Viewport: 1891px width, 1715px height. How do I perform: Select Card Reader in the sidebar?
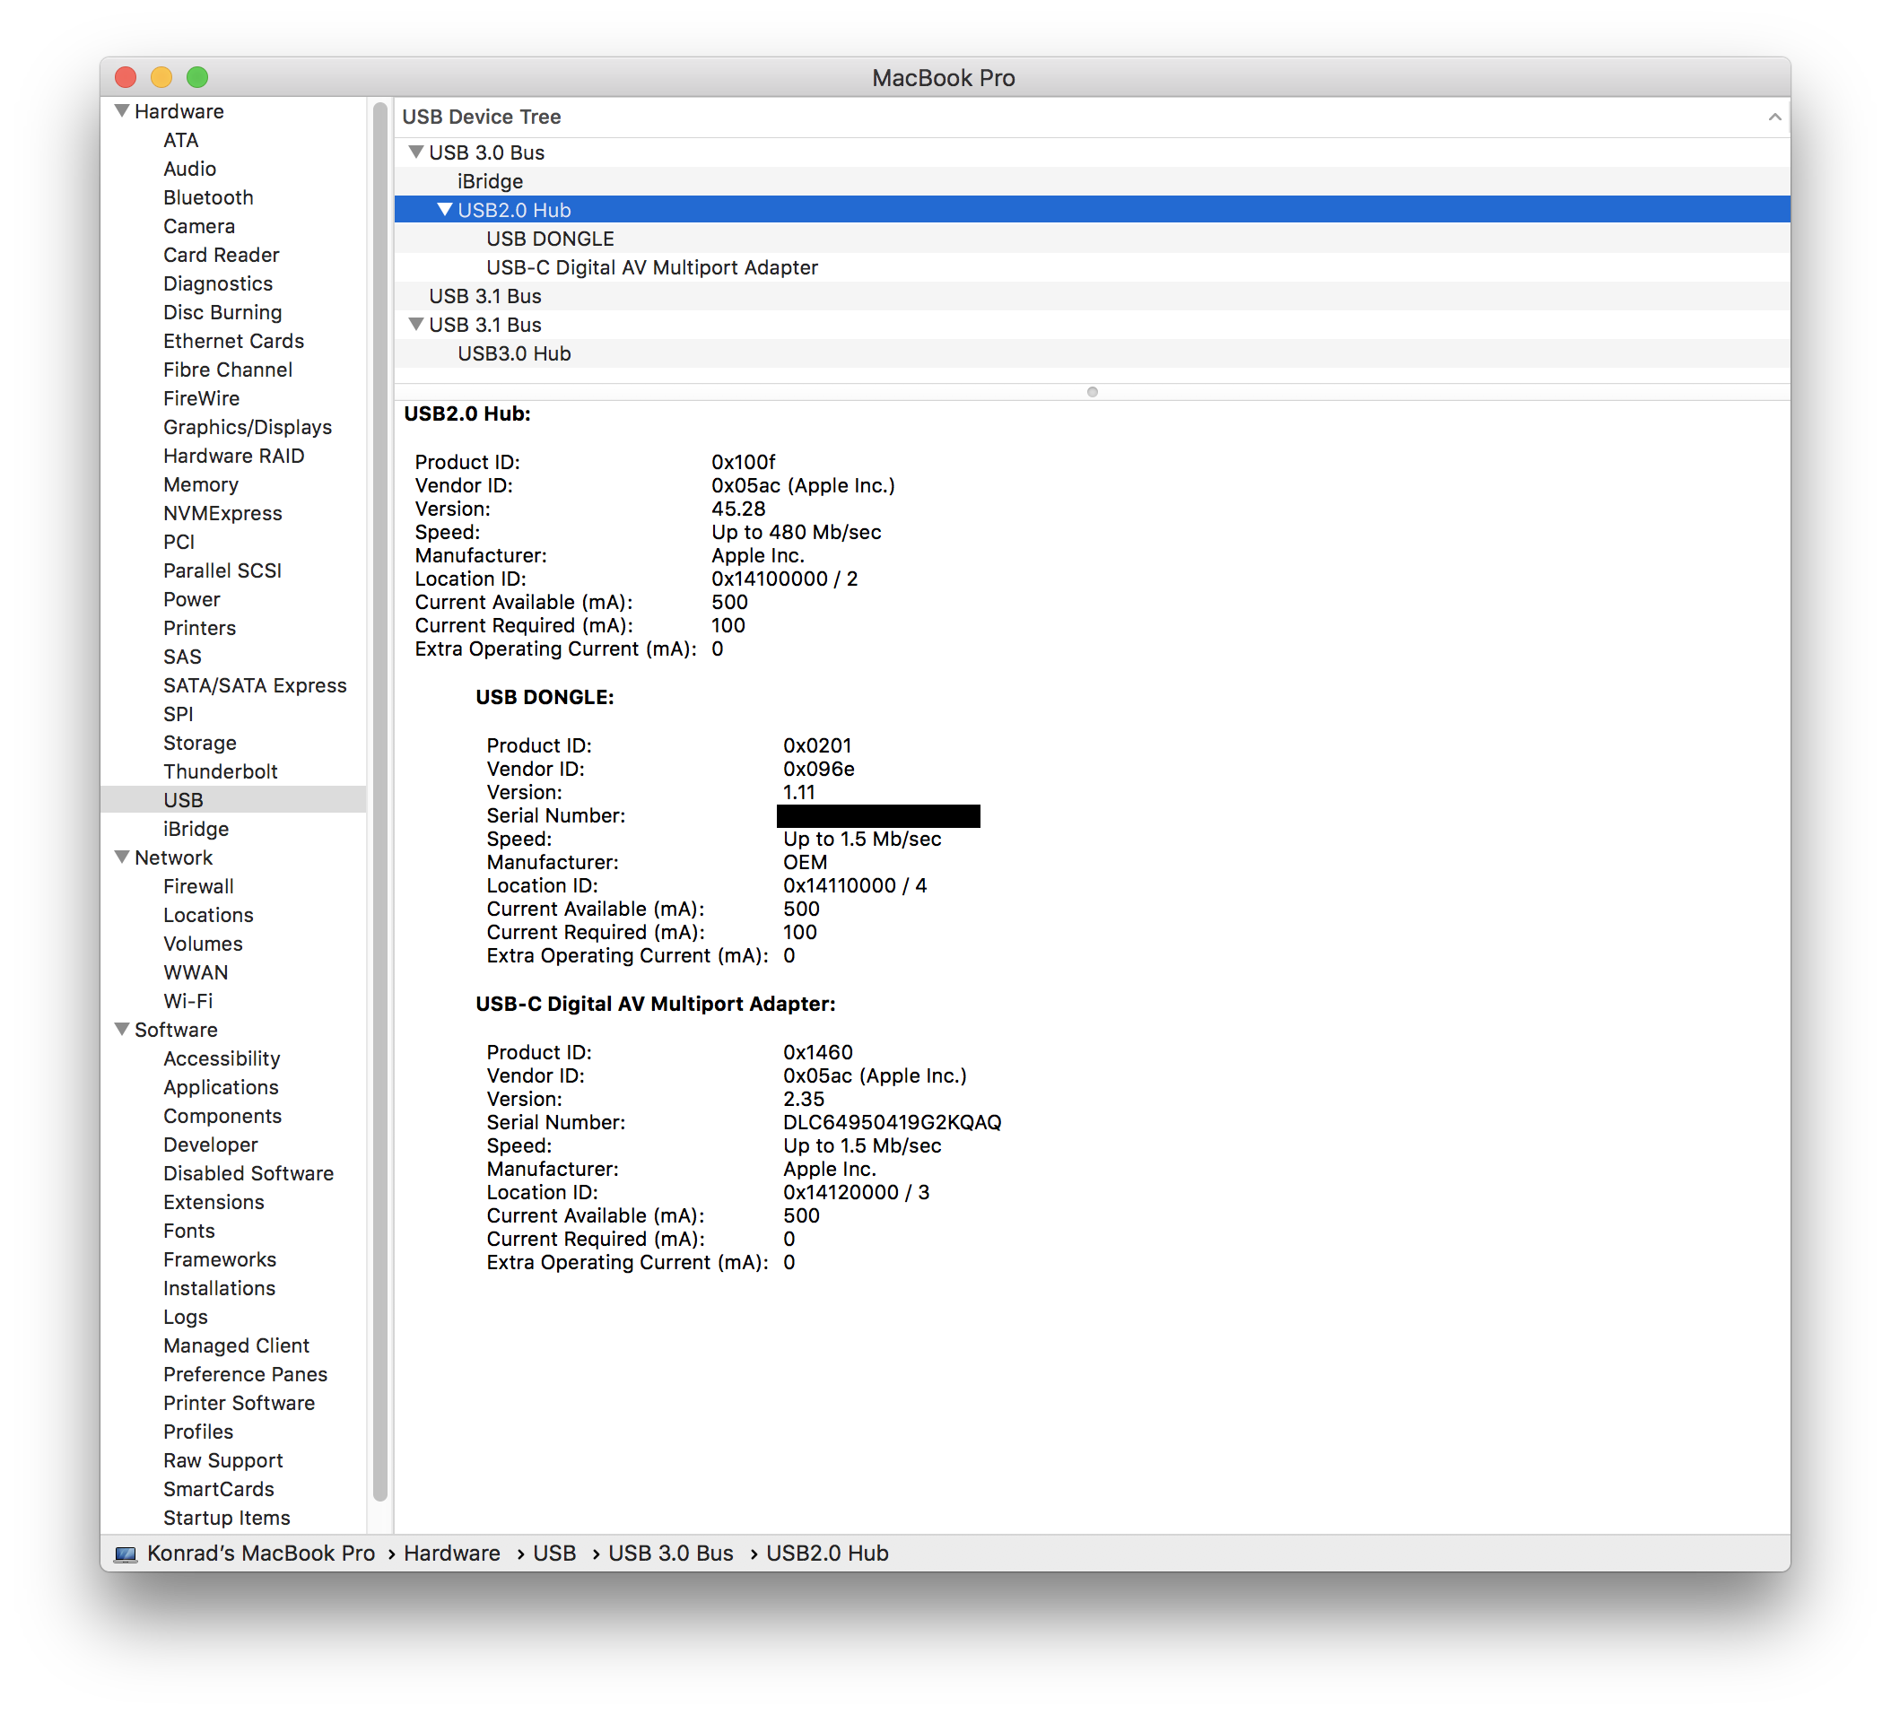pyautogui.click(x=222, y=255)
